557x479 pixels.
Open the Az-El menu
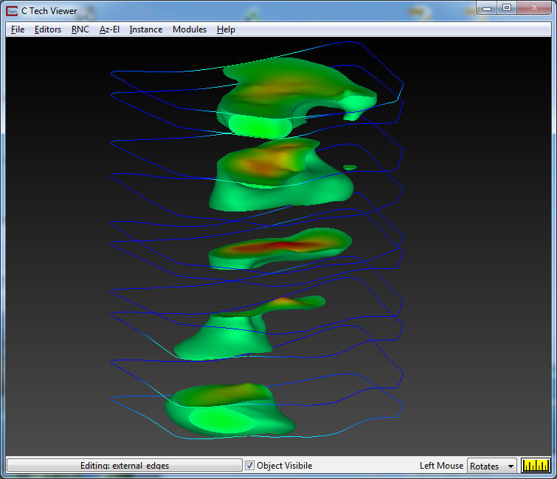click(x=109, y=29)
